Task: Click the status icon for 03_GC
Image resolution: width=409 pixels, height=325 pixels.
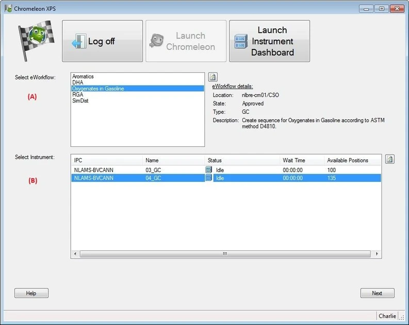Action: pos(209,169)
